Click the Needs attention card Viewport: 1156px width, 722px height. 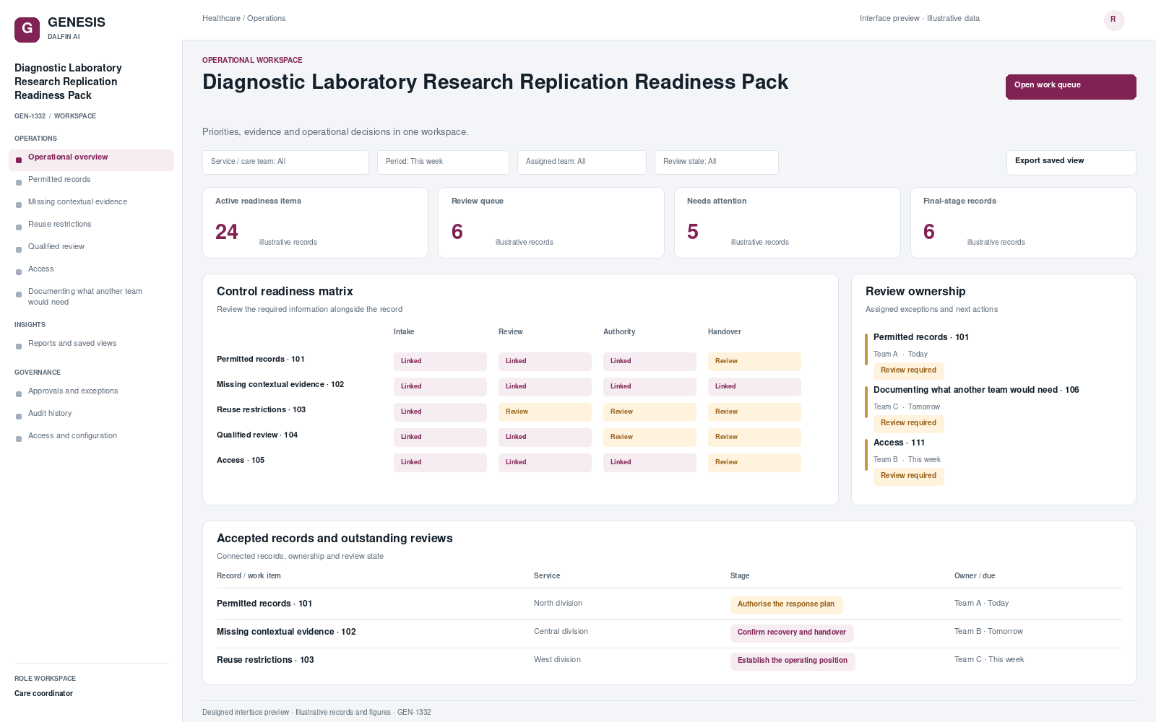(787, 222)
